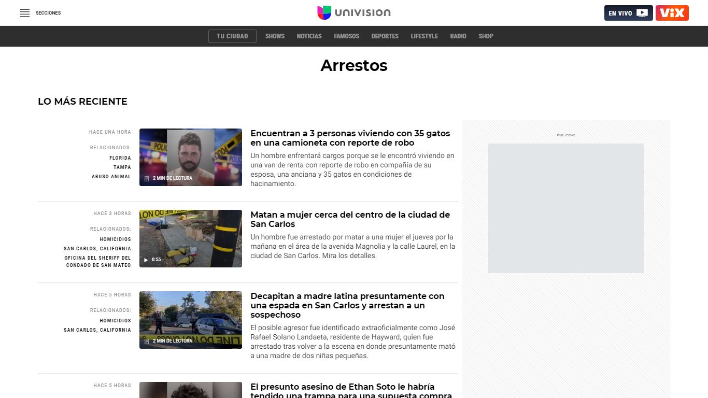
Task: Open the hamburger Secciones menu icon
Action: (x=25, y=13)
